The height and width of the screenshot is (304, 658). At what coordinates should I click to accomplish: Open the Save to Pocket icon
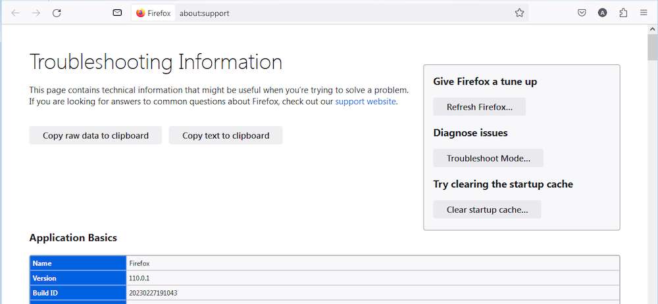[x=582, y=13]
